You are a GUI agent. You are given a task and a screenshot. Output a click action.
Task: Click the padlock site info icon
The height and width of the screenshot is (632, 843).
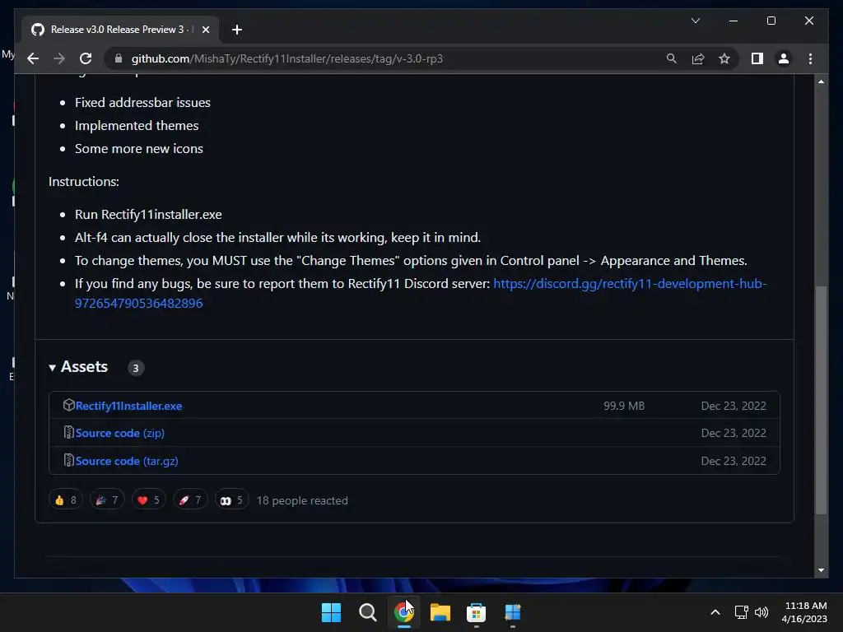[119, 58]
